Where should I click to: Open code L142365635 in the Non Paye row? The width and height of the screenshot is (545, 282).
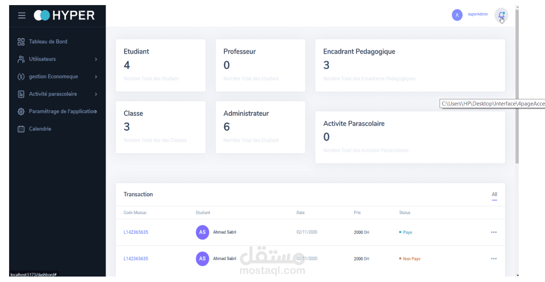point(136,259)
